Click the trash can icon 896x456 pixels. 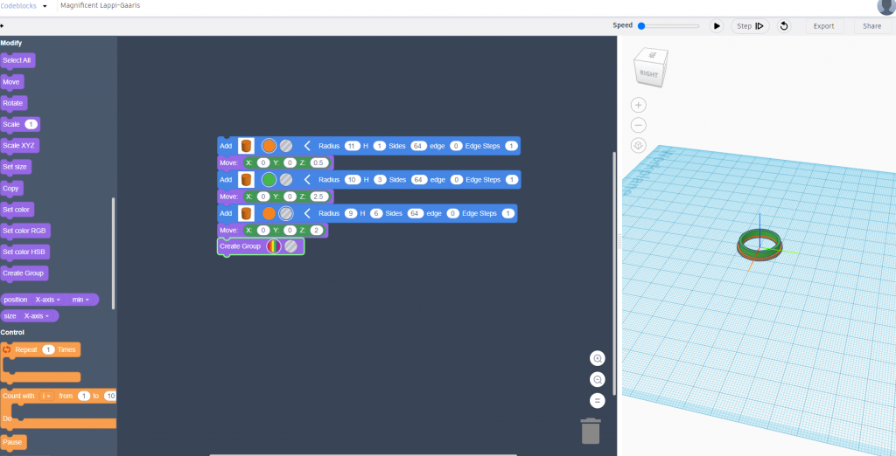pos(591,431)
